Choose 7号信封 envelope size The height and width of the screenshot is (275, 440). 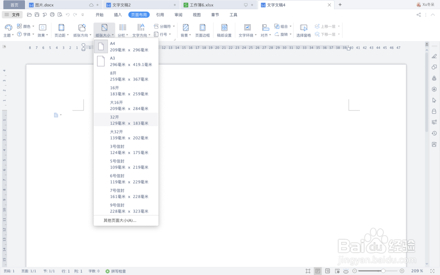(x=126, y=193)
